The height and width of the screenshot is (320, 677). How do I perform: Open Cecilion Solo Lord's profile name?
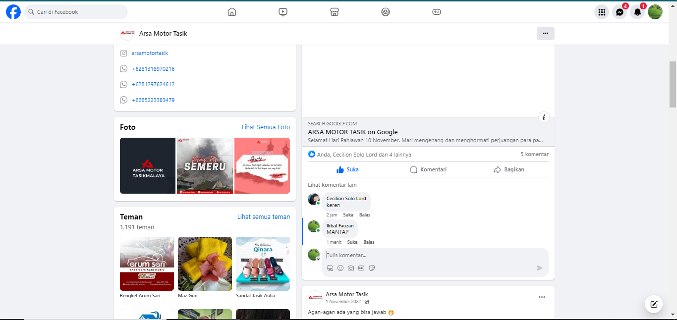(x=346, y=198)
